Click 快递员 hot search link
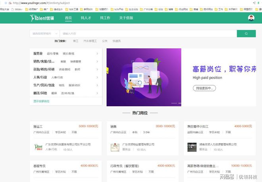 [117, 41]
